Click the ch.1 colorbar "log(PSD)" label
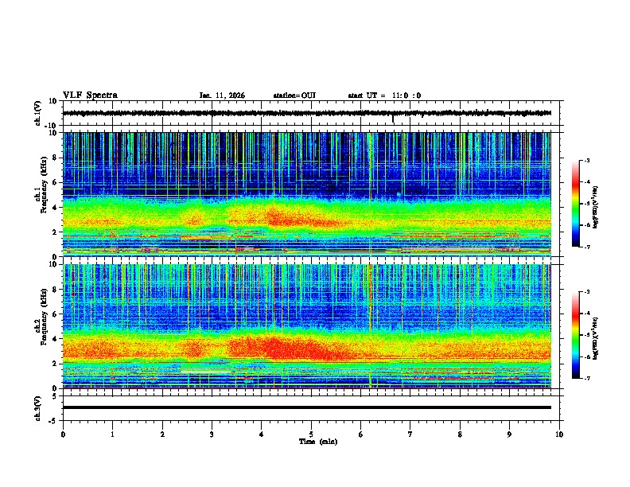The height and width of the screenshot is (487, 630). click(x=596, y=208)
